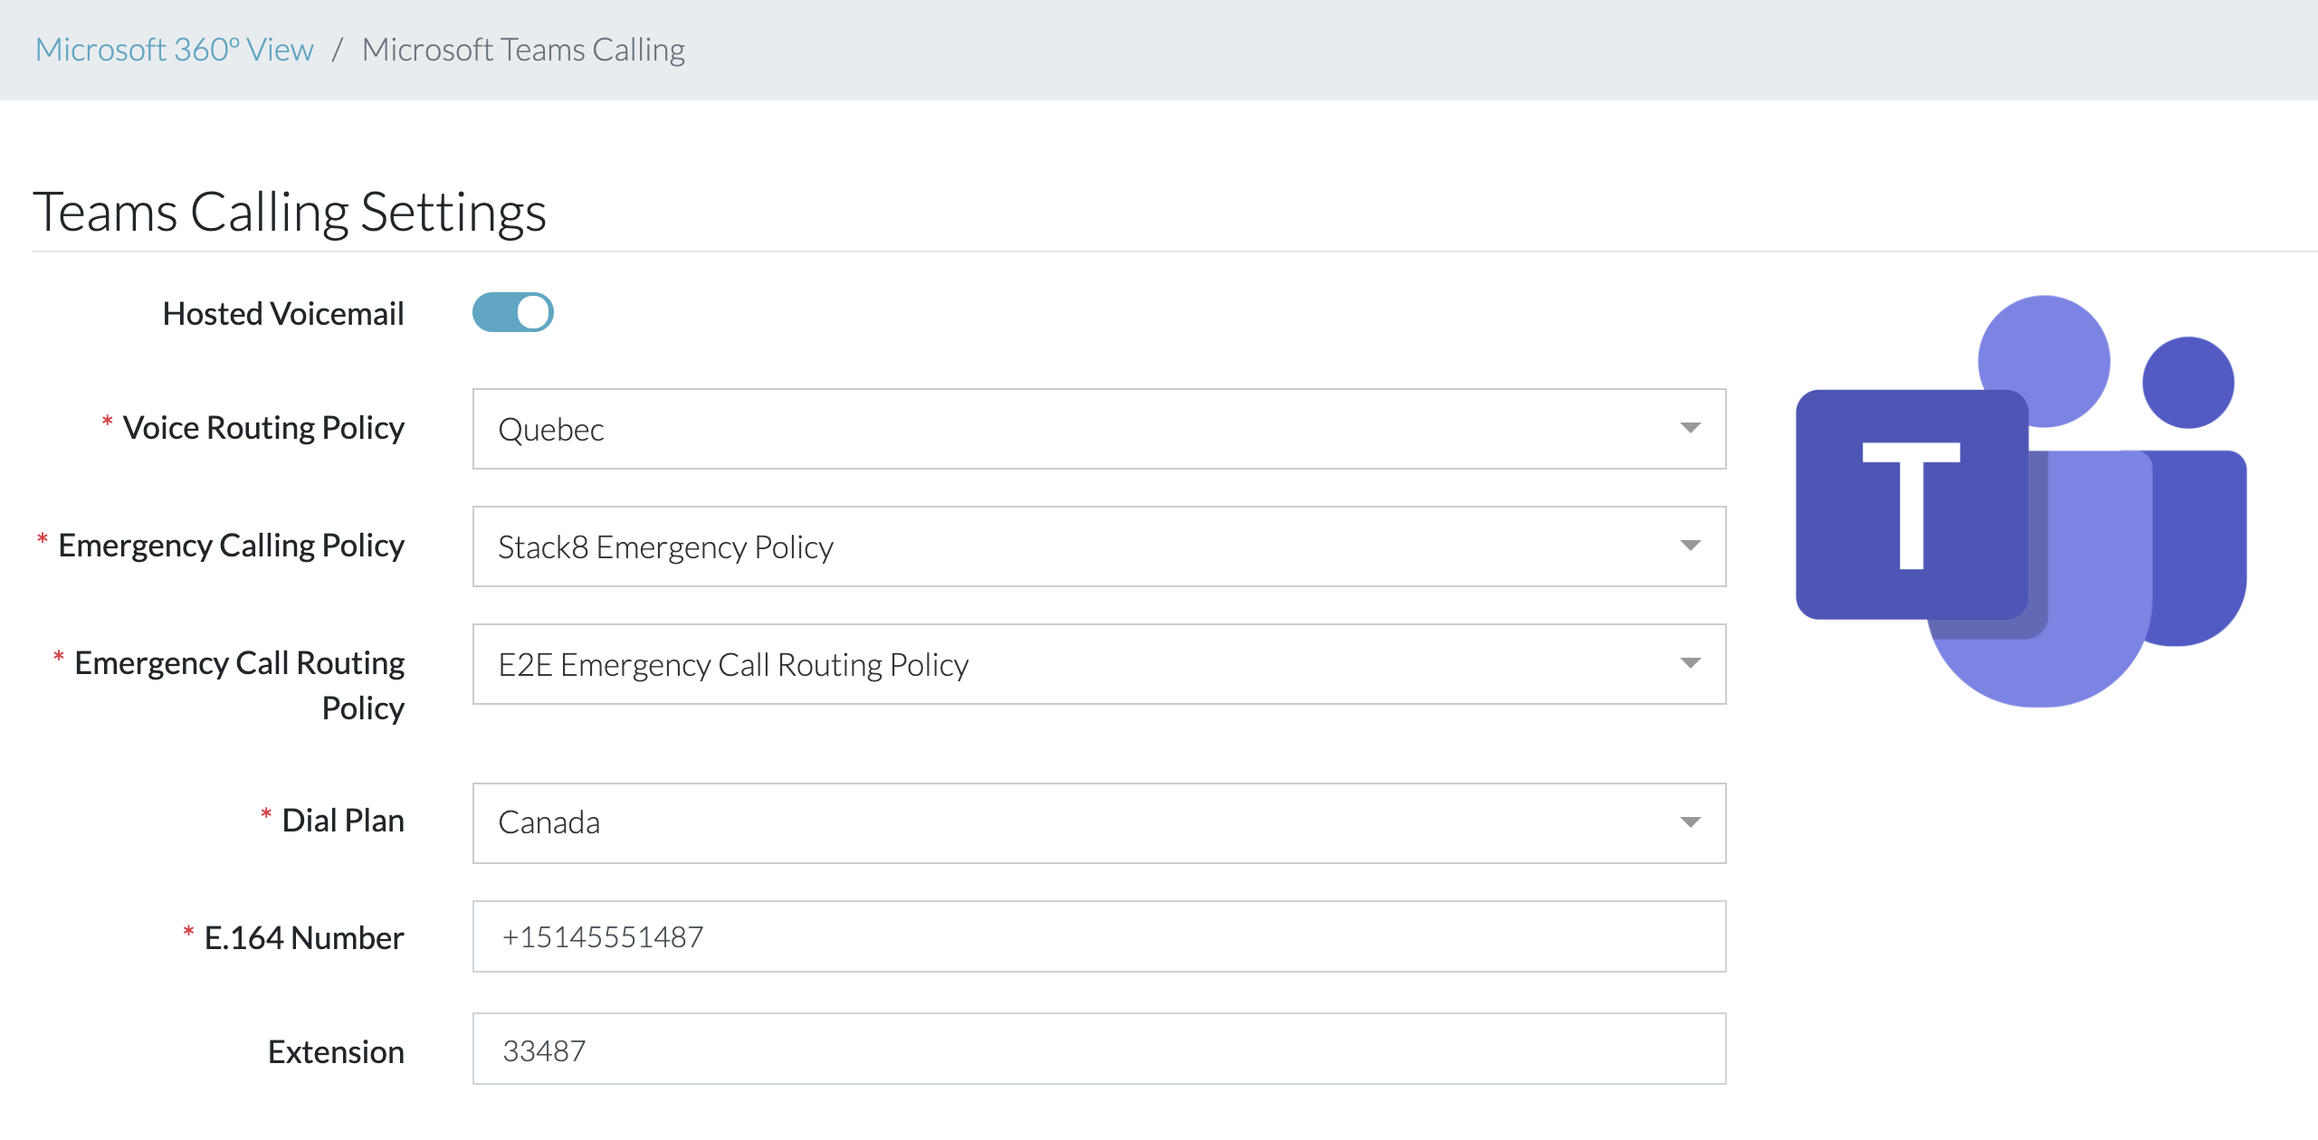Click the Dial Plan label
2318x1140 pixels.
[x=343, y=821]
